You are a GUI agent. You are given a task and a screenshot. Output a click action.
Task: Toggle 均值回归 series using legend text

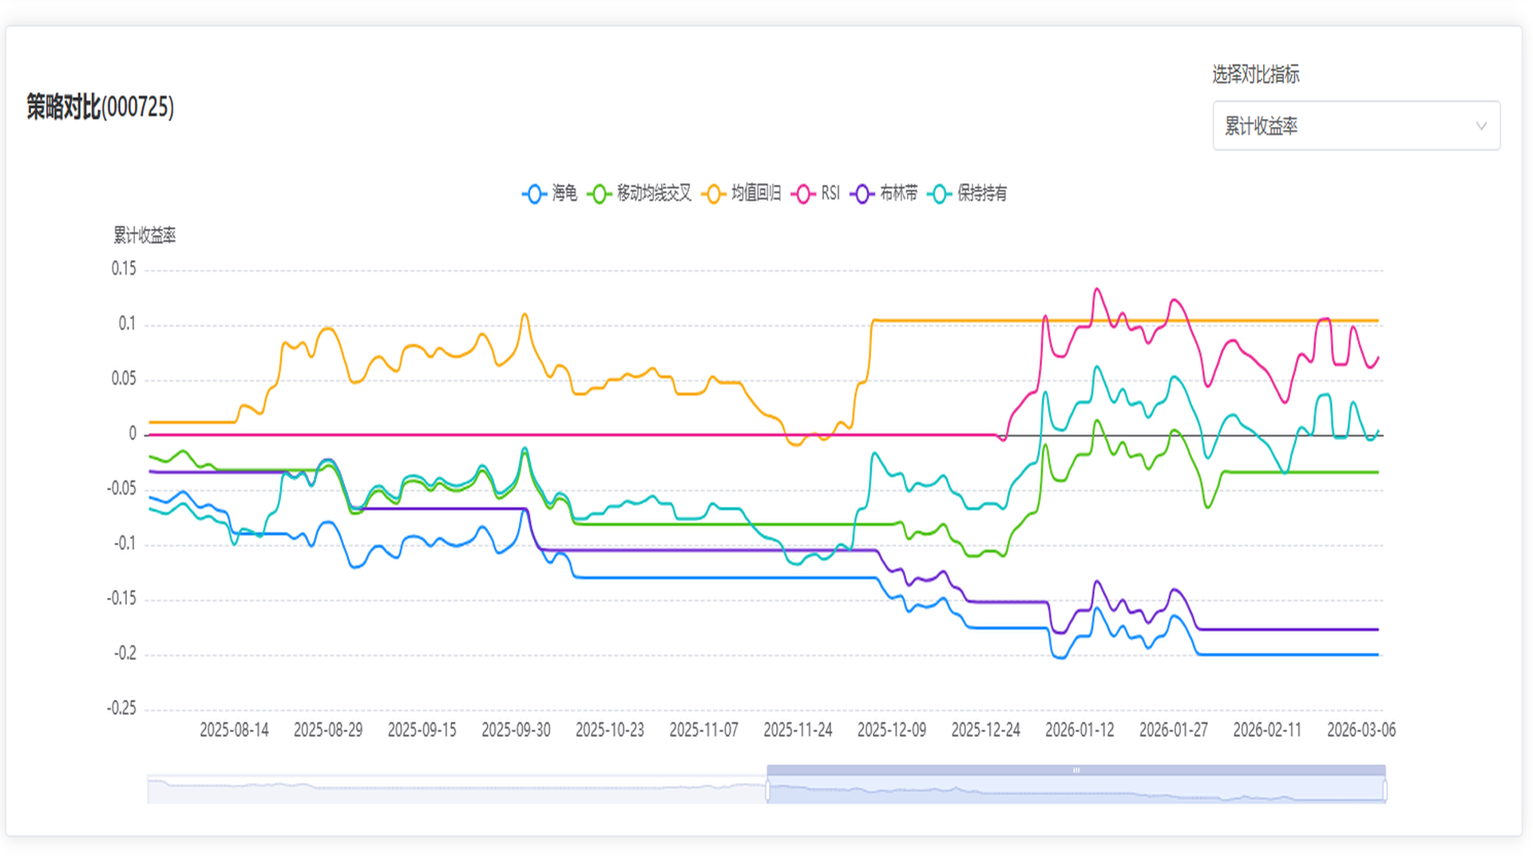[756, 193]
